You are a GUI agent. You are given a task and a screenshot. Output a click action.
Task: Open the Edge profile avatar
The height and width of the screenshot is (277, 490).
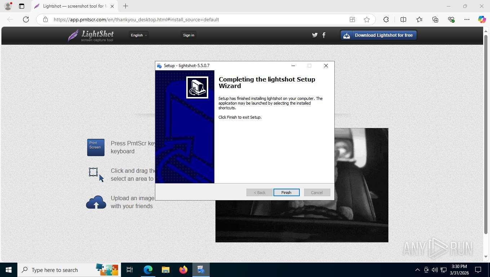pos(8,6)
